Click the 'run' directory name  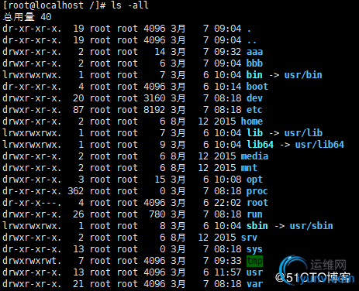click(254, 214)
